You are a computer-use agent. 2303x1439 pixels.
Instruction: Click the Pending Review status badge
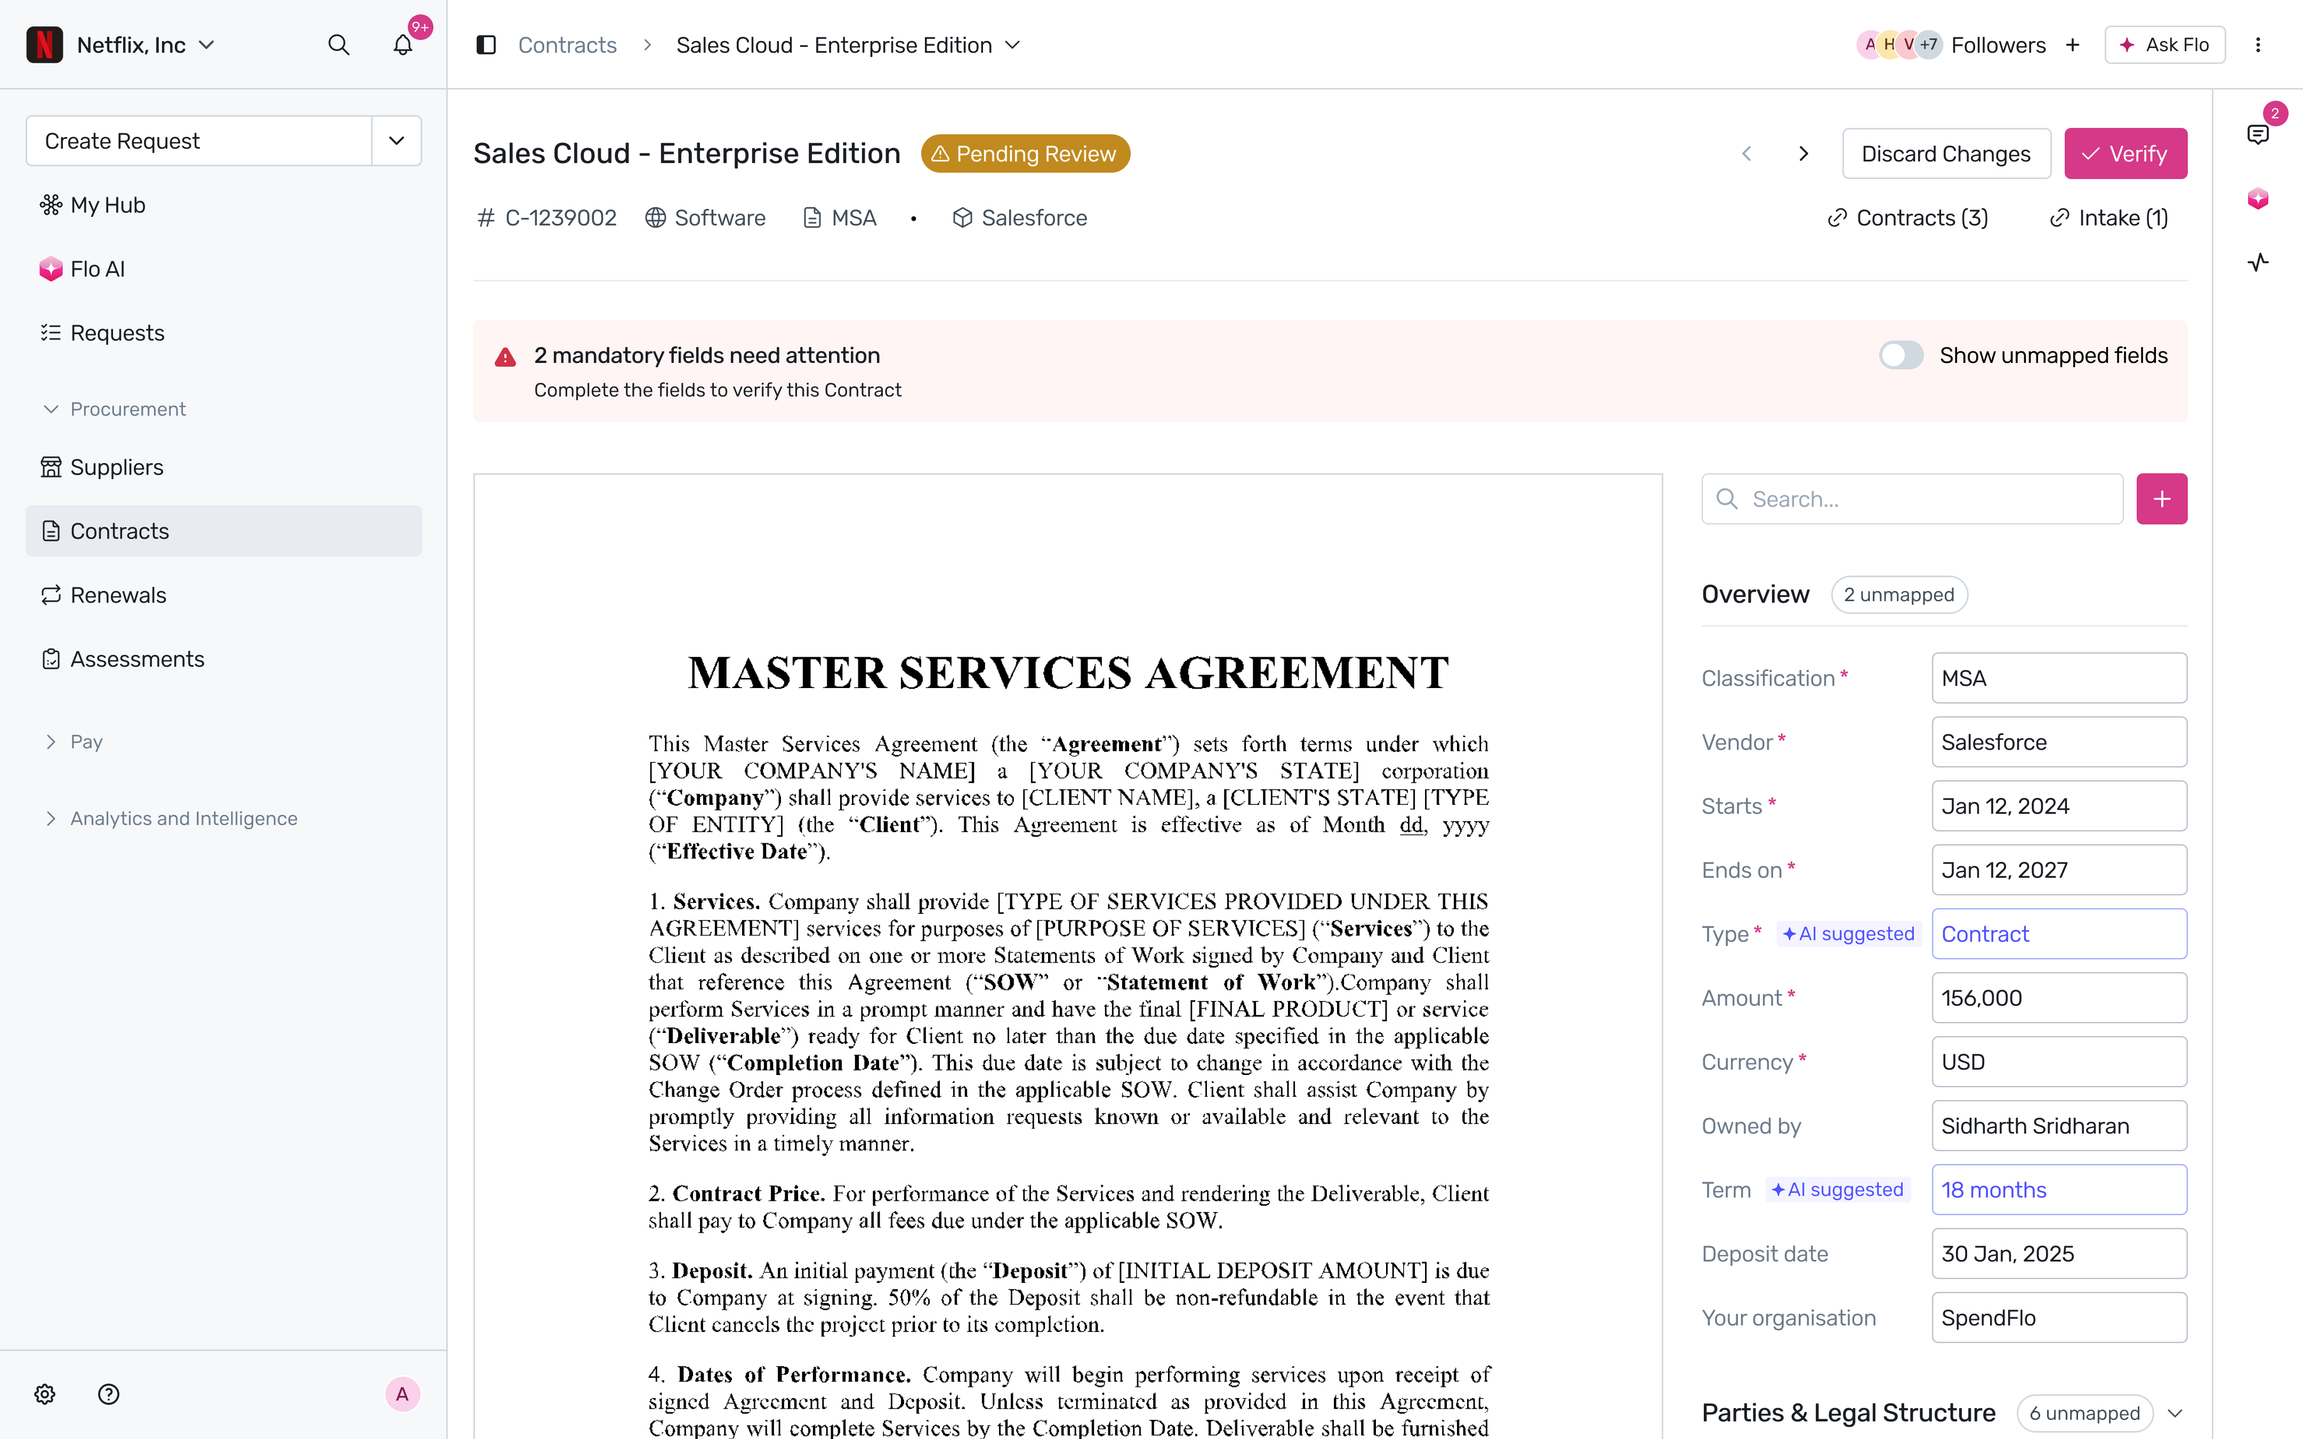pyautogui.click(x=1025, y=153)
